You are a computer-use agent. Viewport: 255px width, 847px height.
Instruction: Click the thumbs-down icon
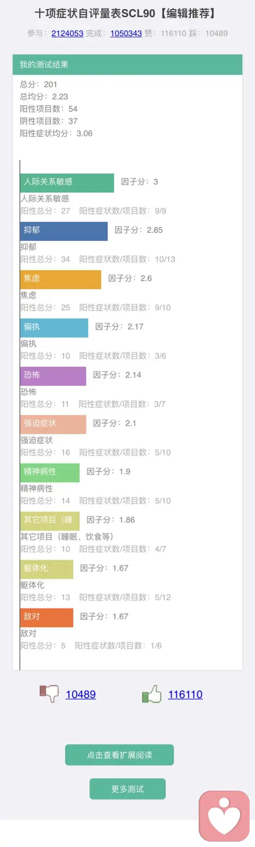49,694
